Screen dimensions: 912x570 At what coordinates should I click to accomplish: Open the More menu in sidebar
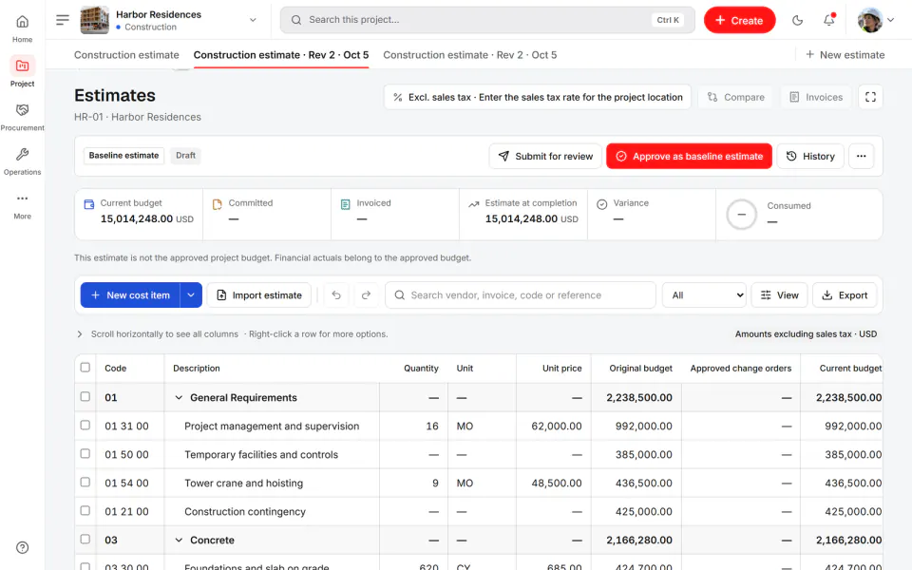click(x=22, y=206)
